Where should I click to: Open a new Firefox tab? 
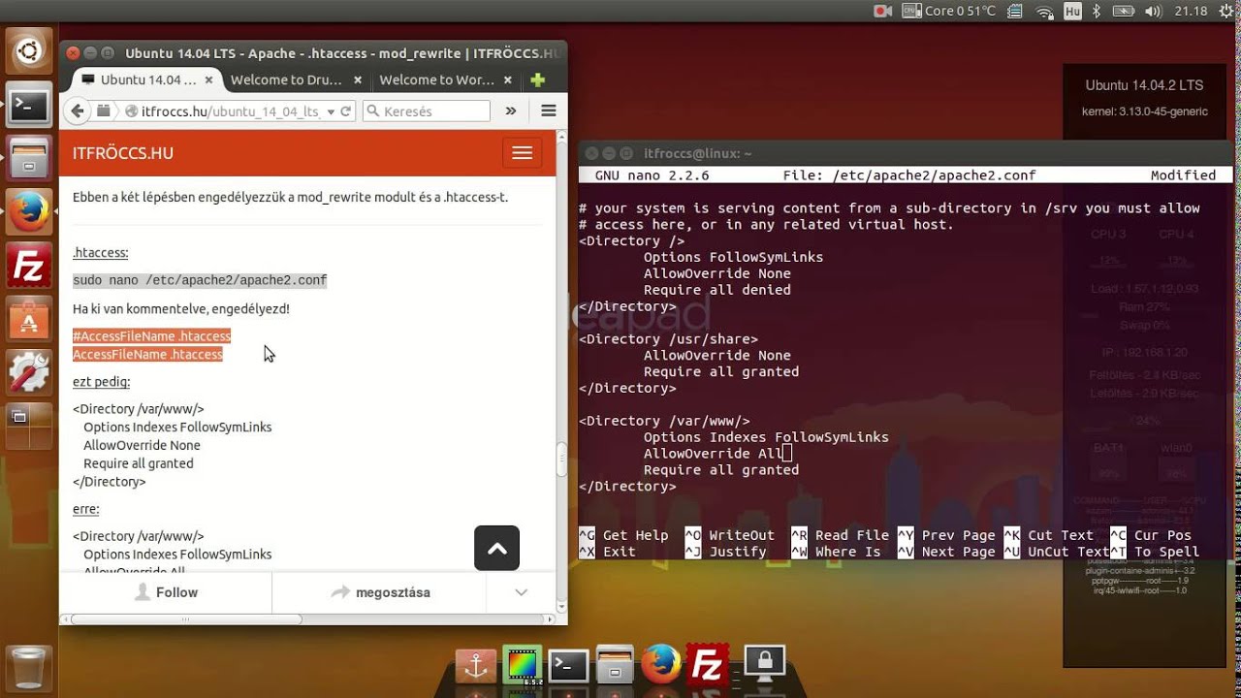point(538,79)
